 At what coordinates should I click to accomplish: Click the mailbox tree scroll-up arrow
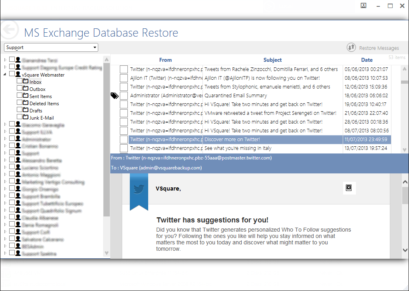pos(106,60)
